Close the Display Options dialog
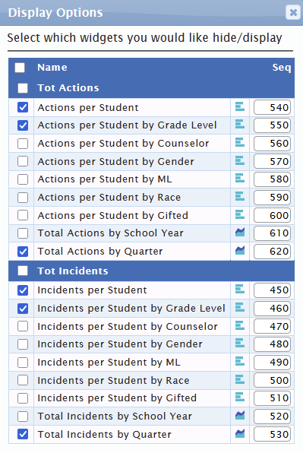The width and height of the screenshot is (303, 453). (x=293, y=12)
